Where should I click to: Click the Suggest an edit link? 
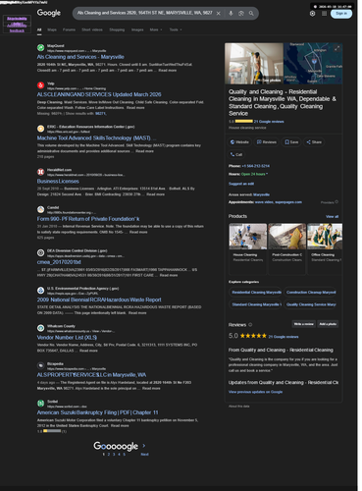[x=241, y=184]
